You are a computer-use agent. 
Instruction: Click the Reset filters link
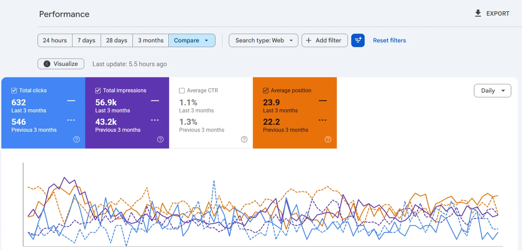[x=389, y=41]
